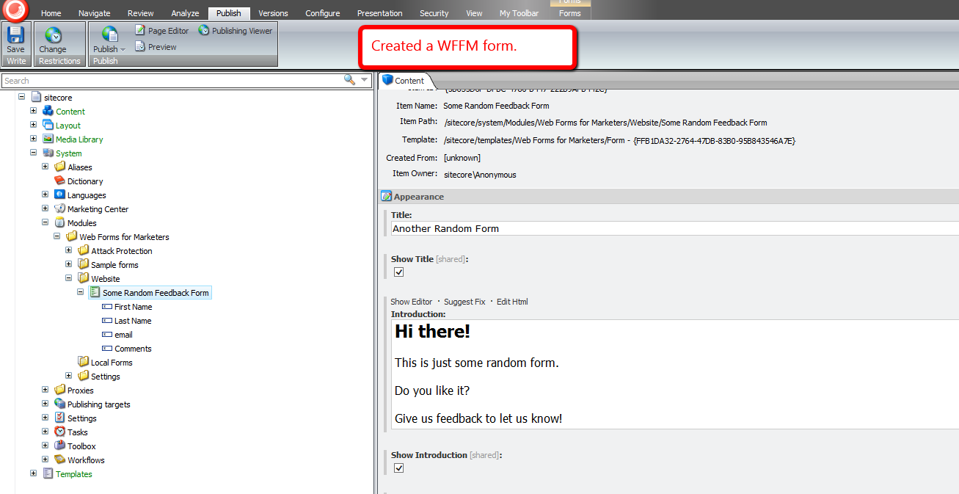The image size is (959, 494).
Task: Click the Save icon in ribbon
Action: tap(15, 37)
